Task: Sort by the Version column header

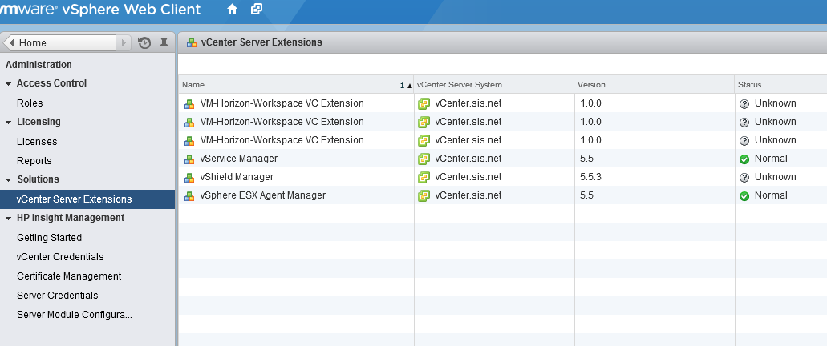Action: 655,85
